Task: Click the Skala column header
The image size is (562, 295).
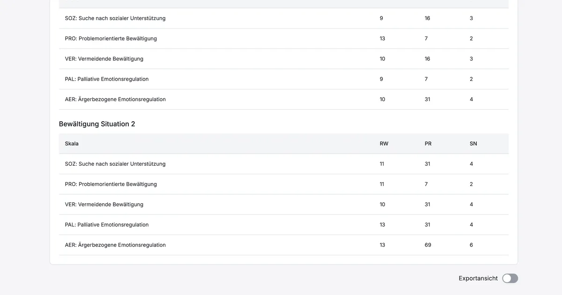Action: pos(72,144)
